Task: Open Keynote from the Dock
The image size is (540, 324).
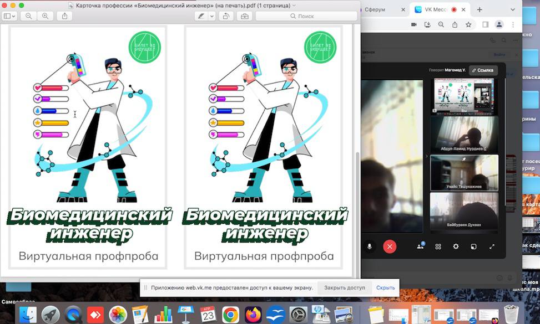Action: pos(185,314)
